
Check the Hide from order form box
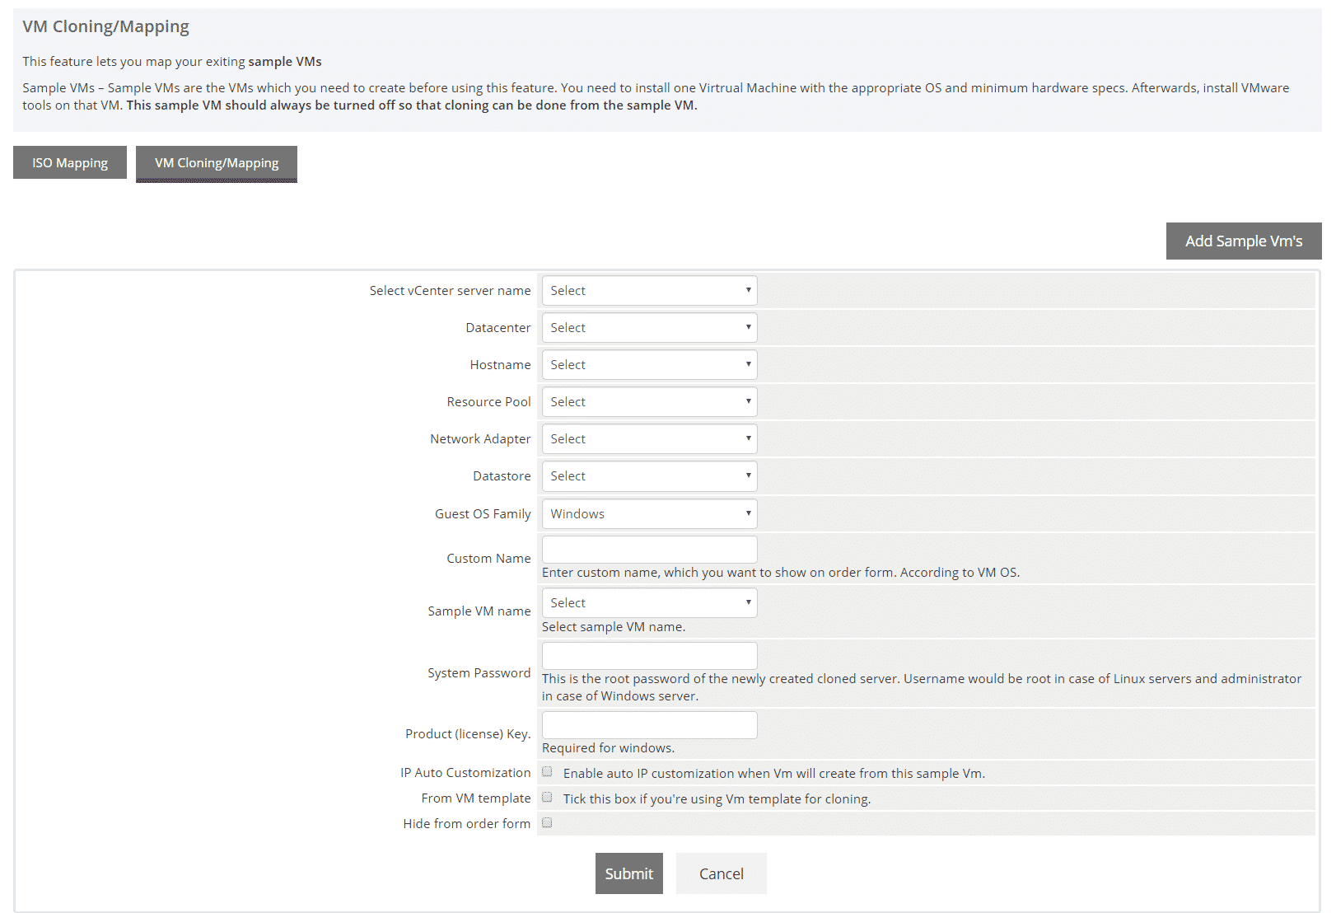tap(547, 823)
